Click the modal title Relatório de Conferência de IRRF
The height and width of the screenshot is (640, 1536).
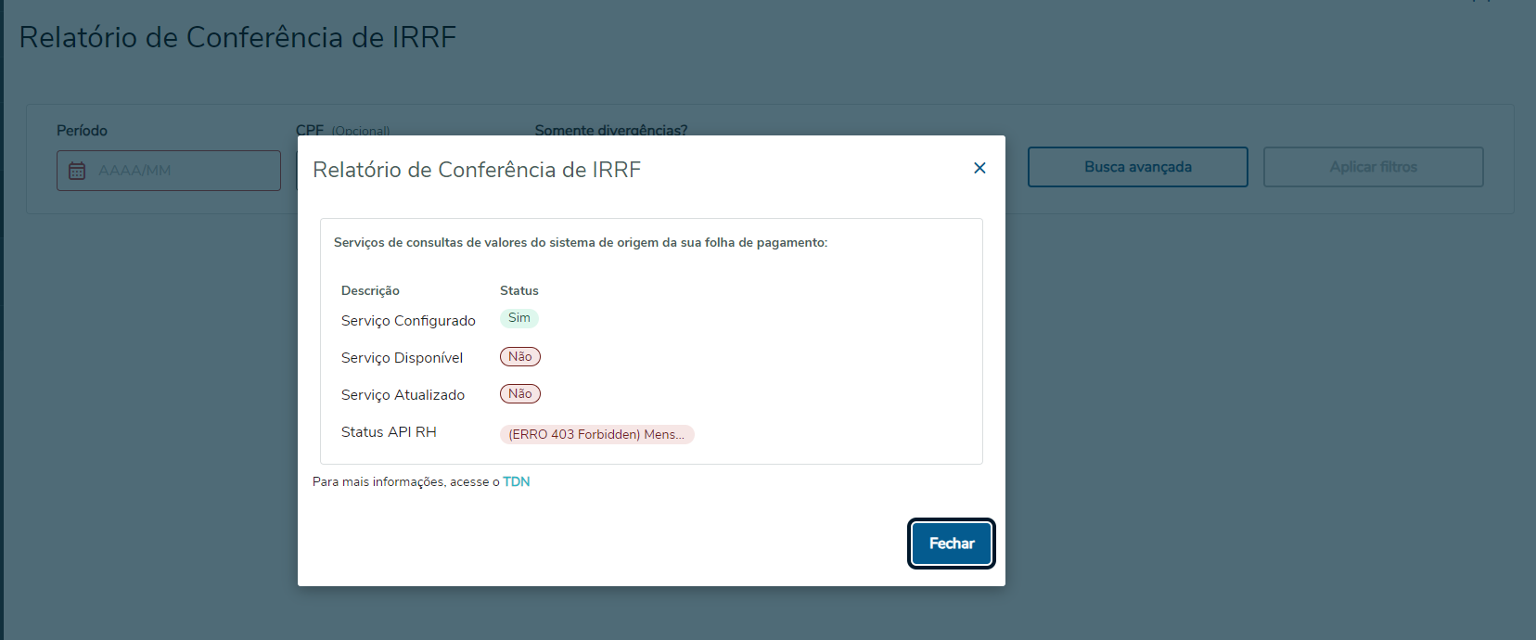tap(477, 170)
